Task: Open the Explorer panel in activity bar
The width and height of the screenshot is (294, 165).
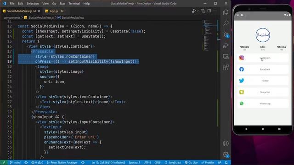Action: click(226, 12)
